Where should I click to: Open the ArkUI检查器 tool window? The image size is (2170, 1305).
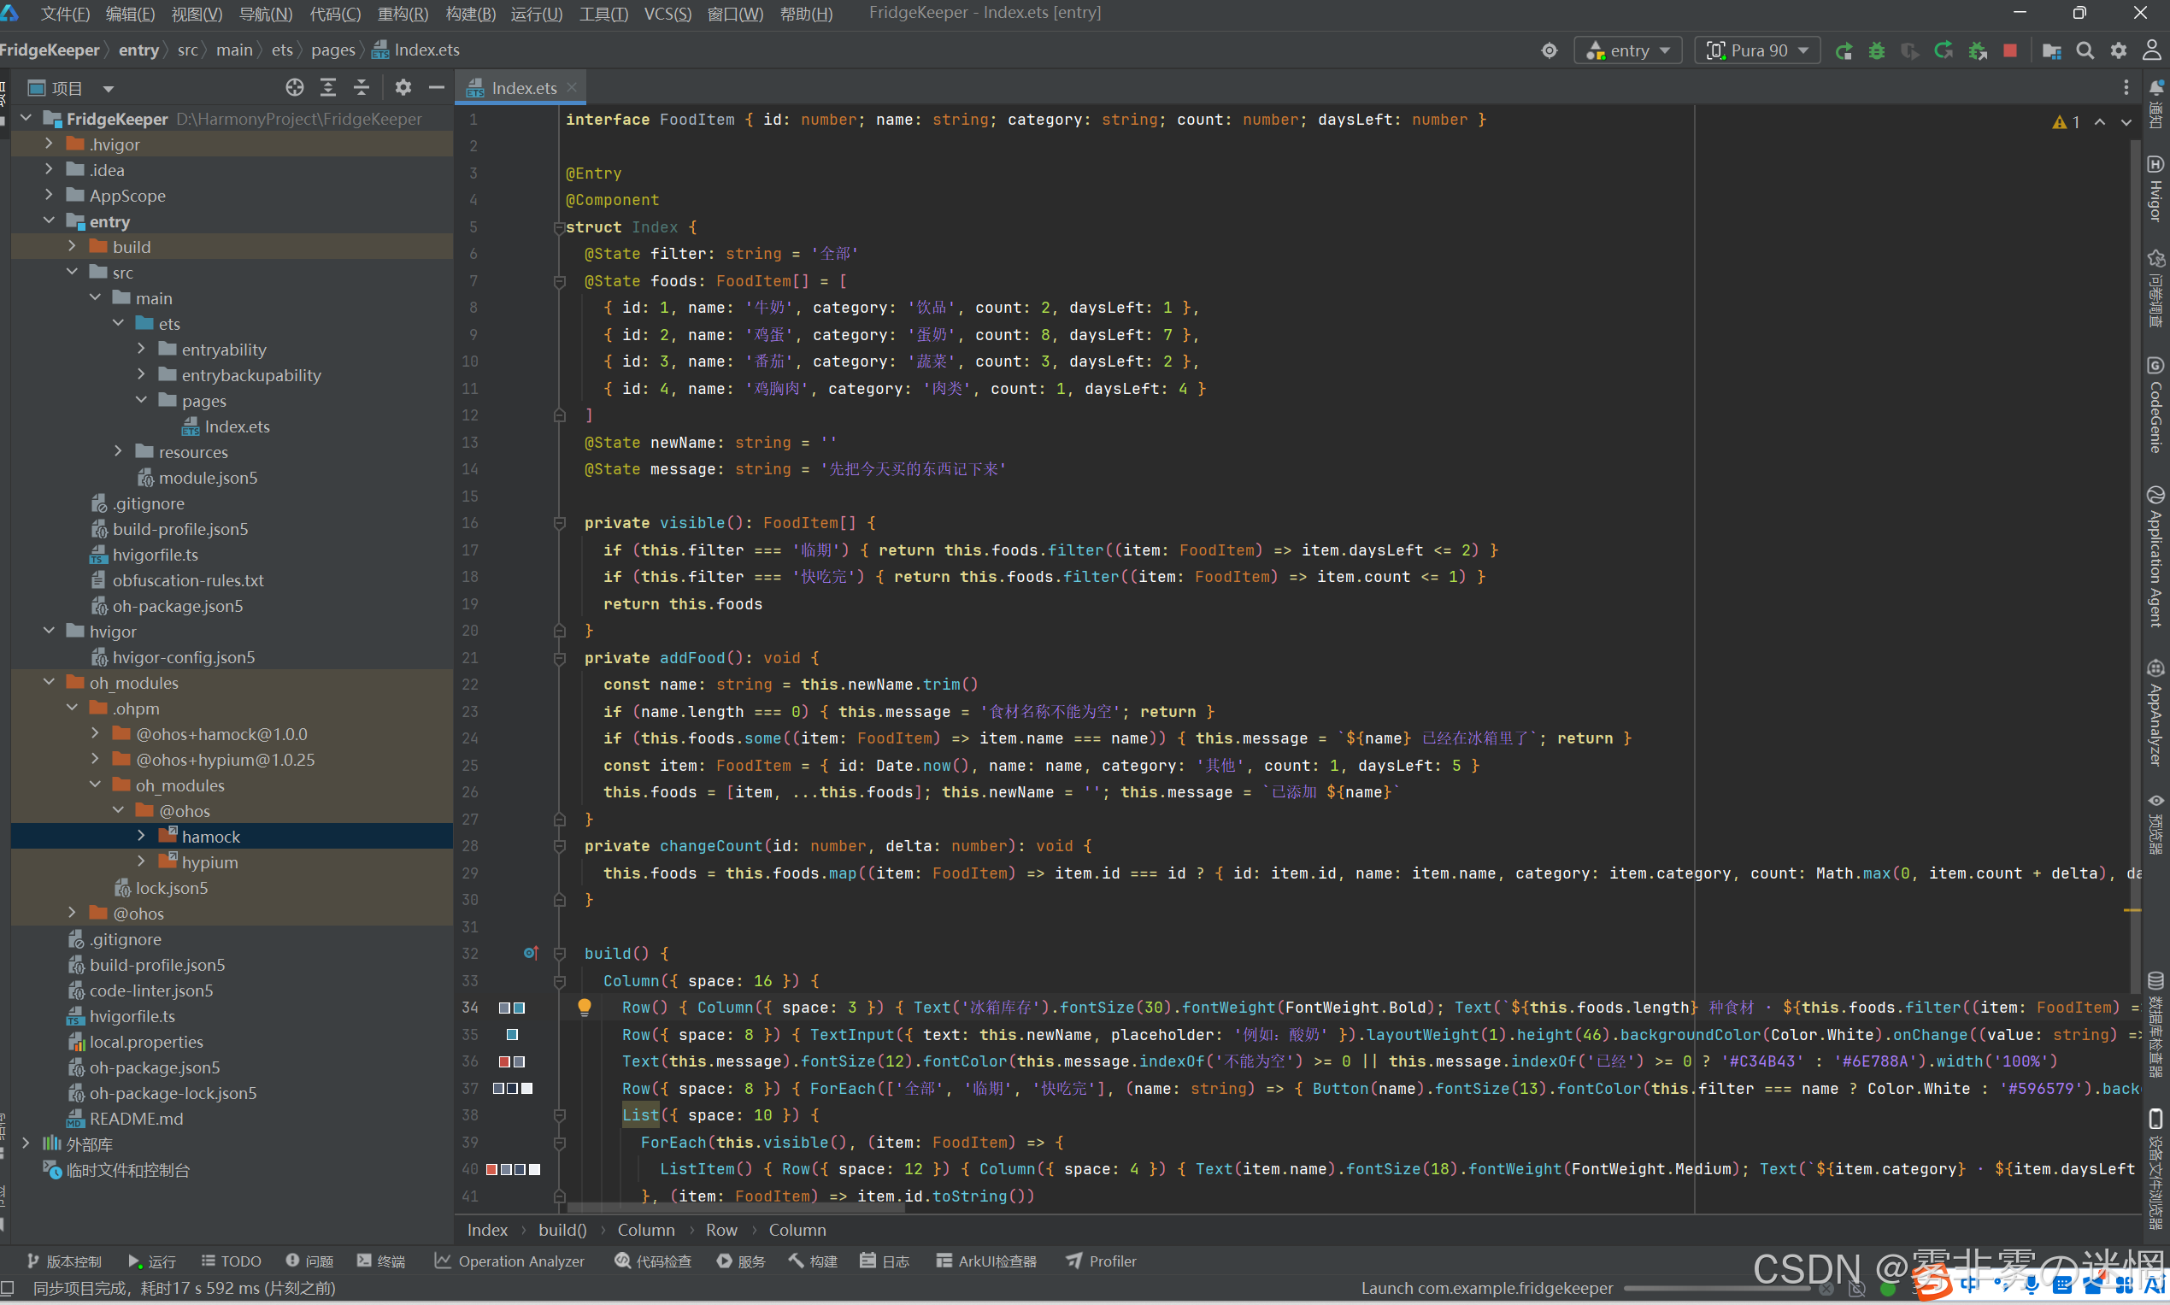tap(985, 1261)
